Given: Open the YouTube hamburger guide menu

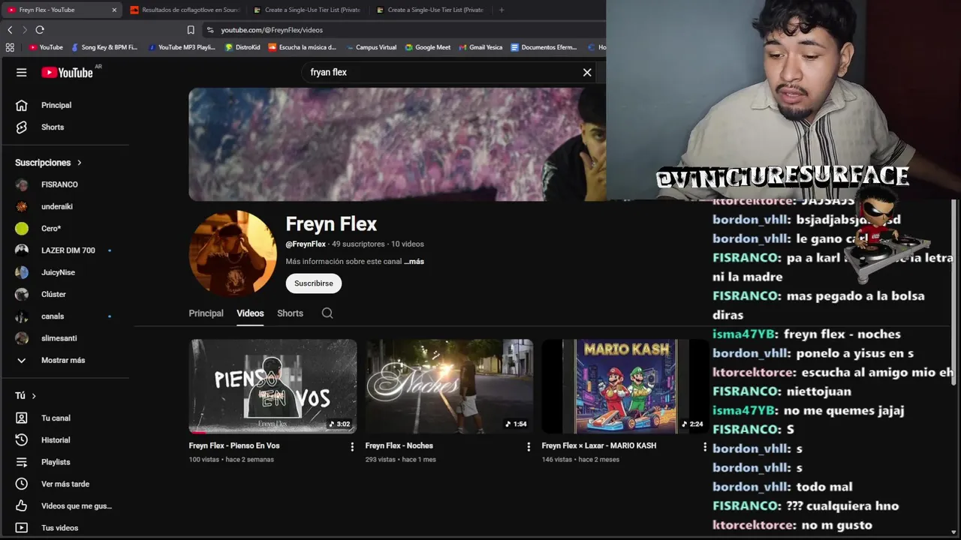Looking at the screenshot, I should click(x=22, y=73).
